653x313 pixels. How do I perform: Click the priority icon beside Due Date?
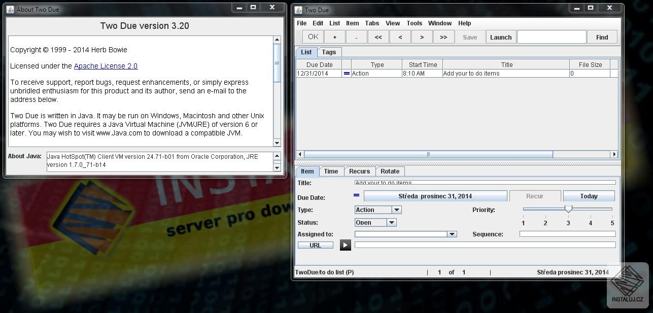coord(356,195)
